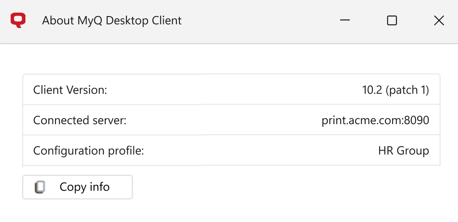Click the red MyQ logo icon

coord(18,20)
